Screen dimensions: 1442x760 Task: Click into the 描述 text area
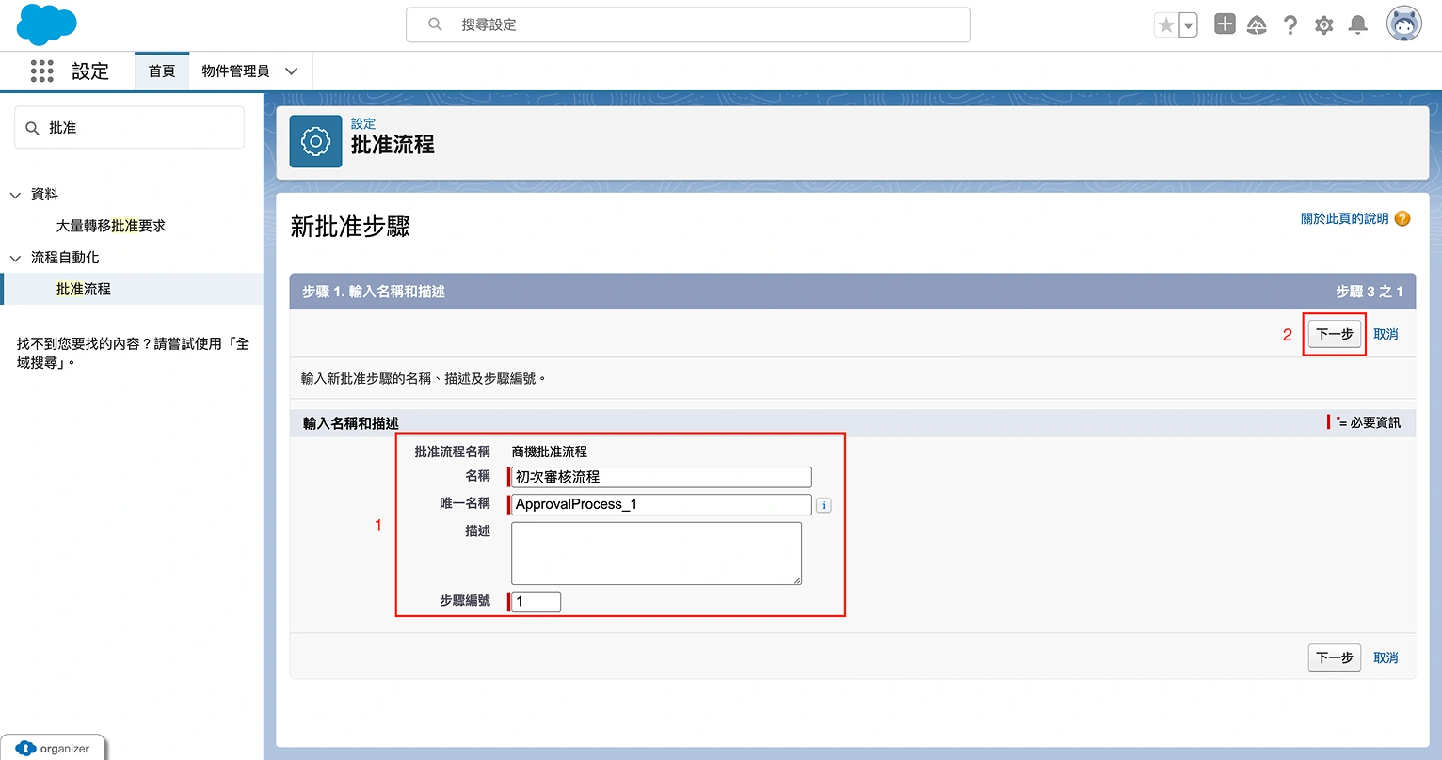click(656, 553)
